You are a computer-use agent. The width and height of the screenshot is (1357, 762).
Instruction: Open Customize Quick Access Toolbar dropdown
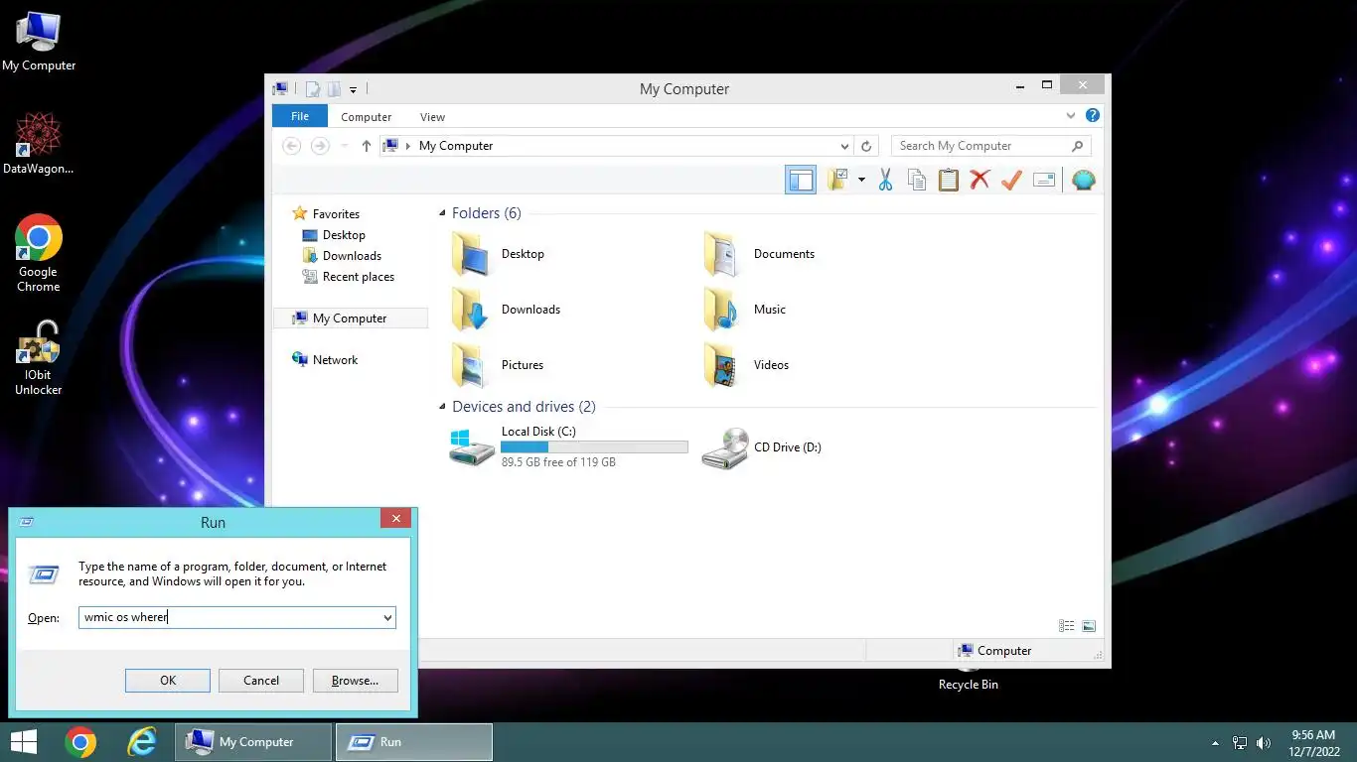coord(353,89)
